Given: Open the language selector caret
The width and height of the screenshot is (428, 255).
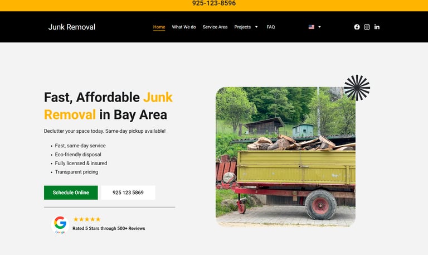Looking at the screenshot, I should pyautogui.click(x=319, y=27).
